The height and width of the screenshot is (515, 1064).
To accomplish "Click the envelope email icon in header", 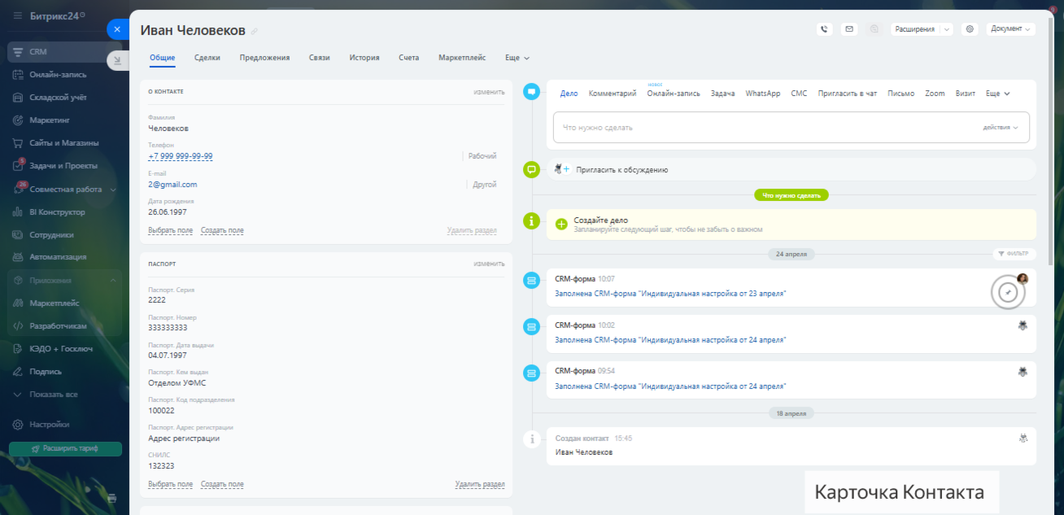I will coord(849,29).
